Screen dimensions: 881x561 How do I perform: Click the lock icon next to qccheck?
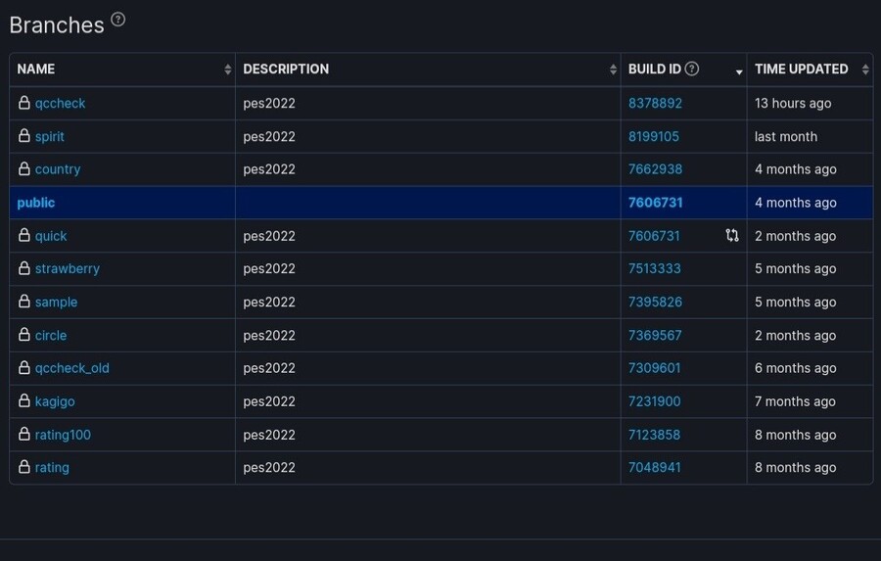pyautogui.click(x=24, y=103)
